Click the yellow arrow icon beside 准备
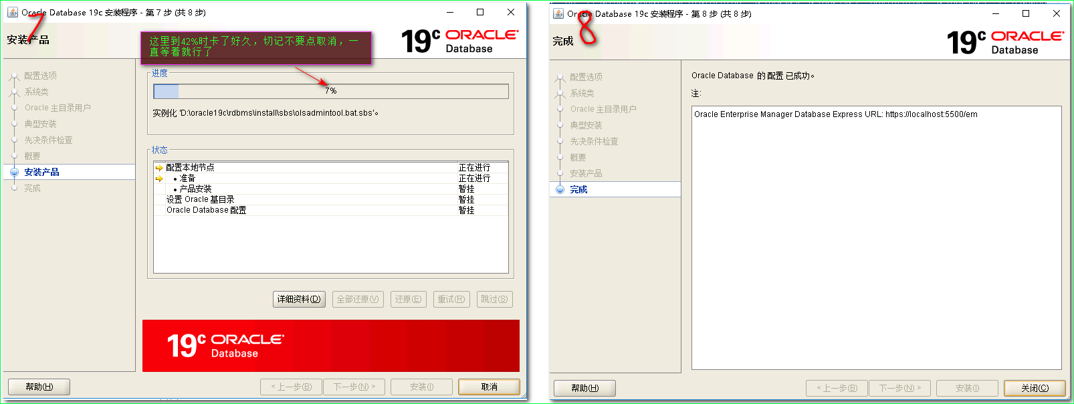Image resolution: width=1074 pixels, height=404 pixels. click(159, 179)
